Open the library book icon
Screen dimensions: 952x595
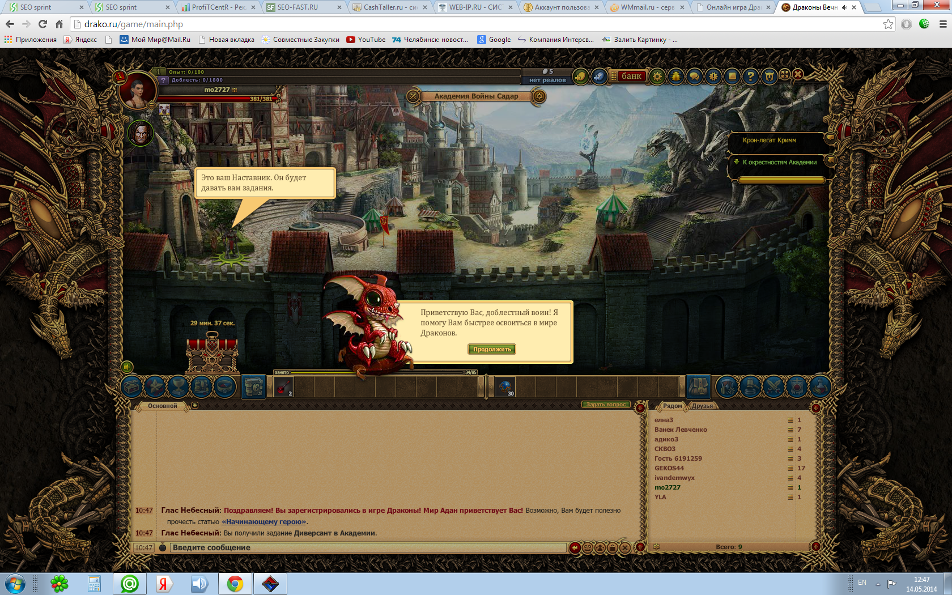point(732,76)
